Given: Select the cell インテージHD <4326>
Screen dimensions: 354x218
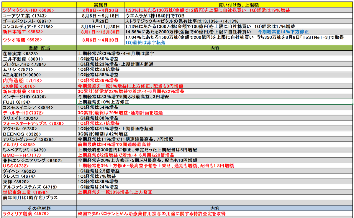Looking at the screenshot, I should (39, 96).
